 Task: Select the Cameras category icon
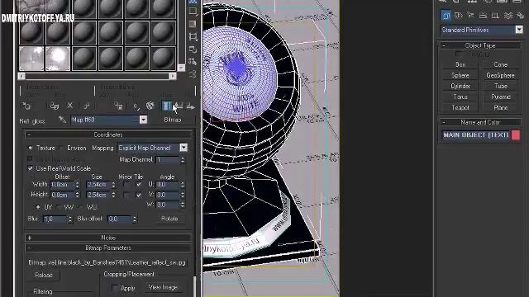[483, 15]
